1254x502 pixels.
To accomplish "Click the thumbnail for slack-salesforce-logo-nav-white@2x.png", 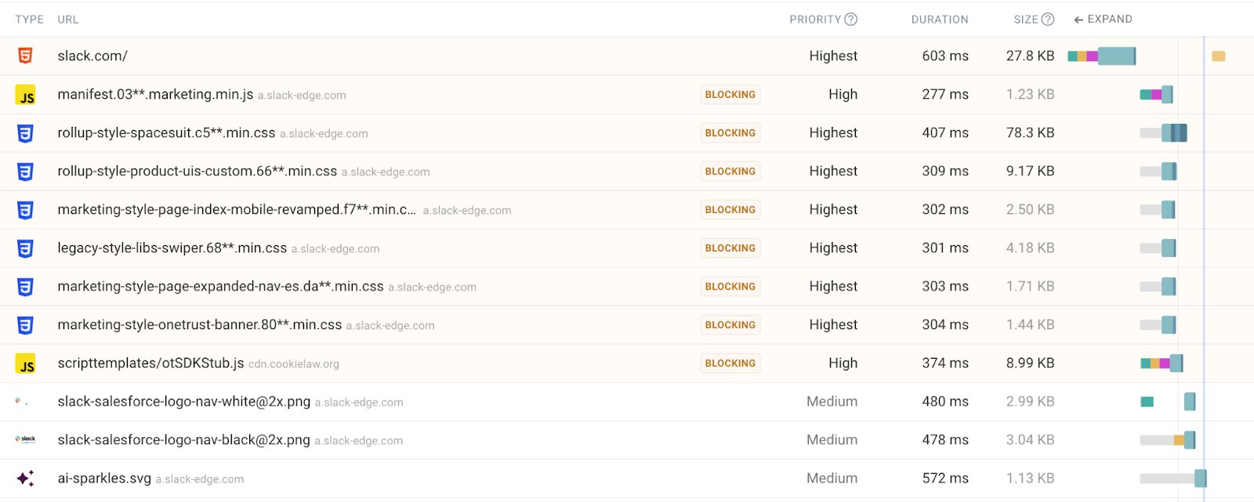I will 21,402.
